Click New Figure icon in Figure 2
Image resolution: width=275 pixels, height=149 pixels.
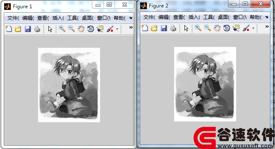[x=145, y=28]
